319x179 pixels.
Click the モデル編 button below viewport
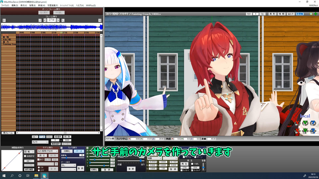click(x=110, y=139)
